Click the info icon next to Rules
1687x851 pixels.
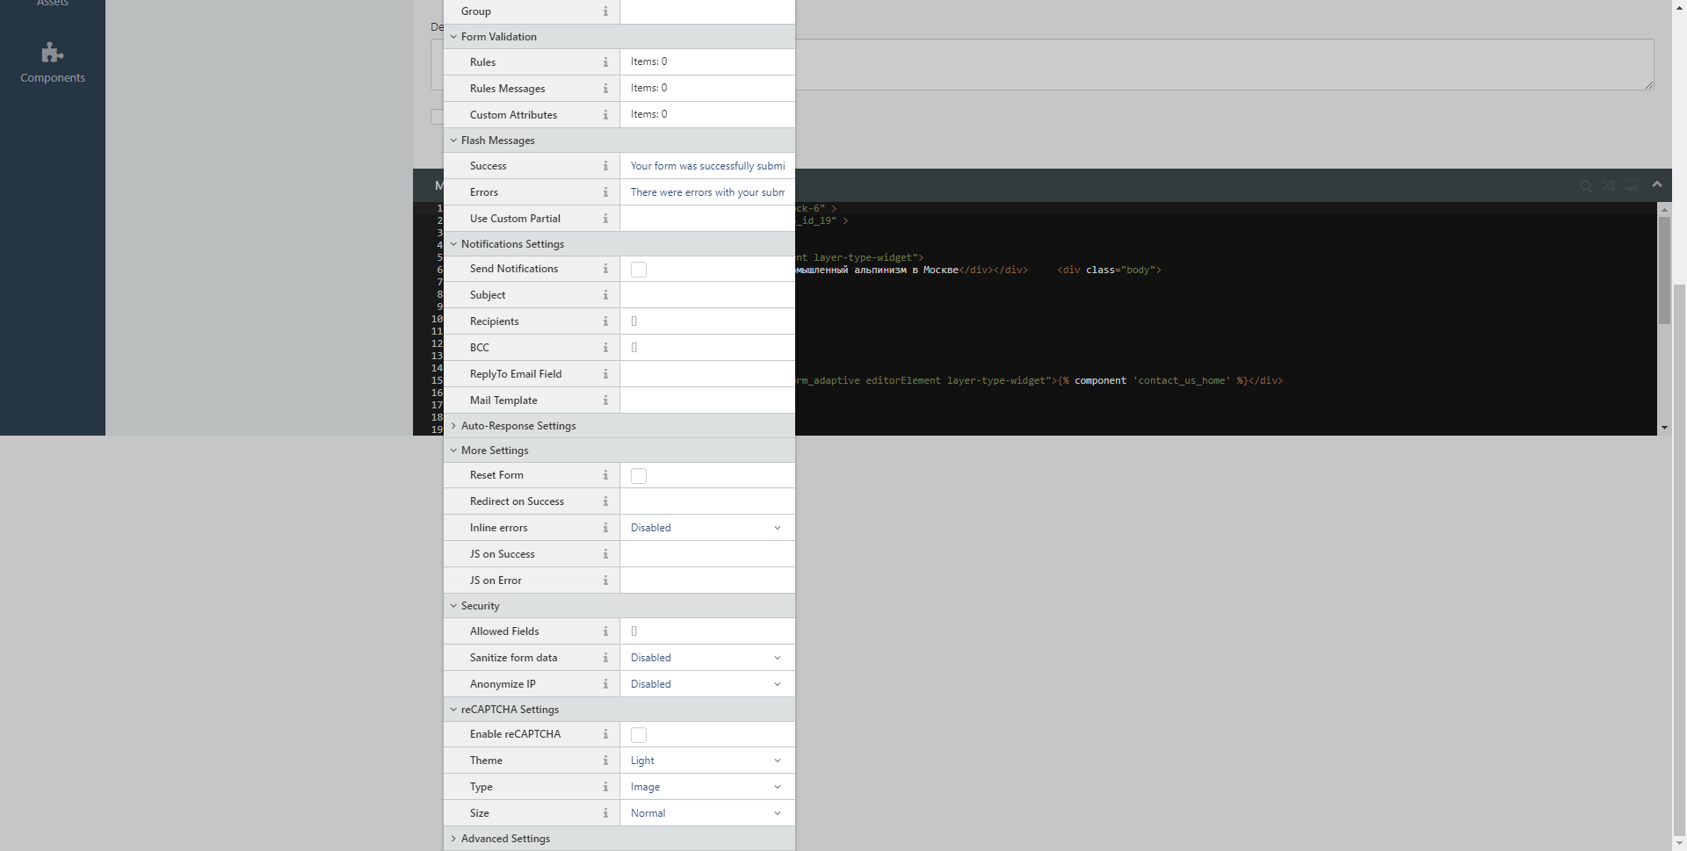(605, 62)
